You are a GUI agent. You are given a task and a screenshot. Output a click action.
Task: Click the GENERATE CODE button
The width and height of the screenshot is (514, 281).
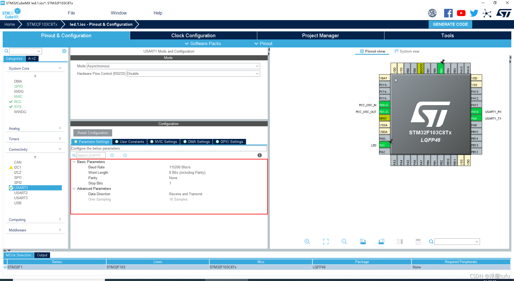pyautogui.click(x=450, y=24)
